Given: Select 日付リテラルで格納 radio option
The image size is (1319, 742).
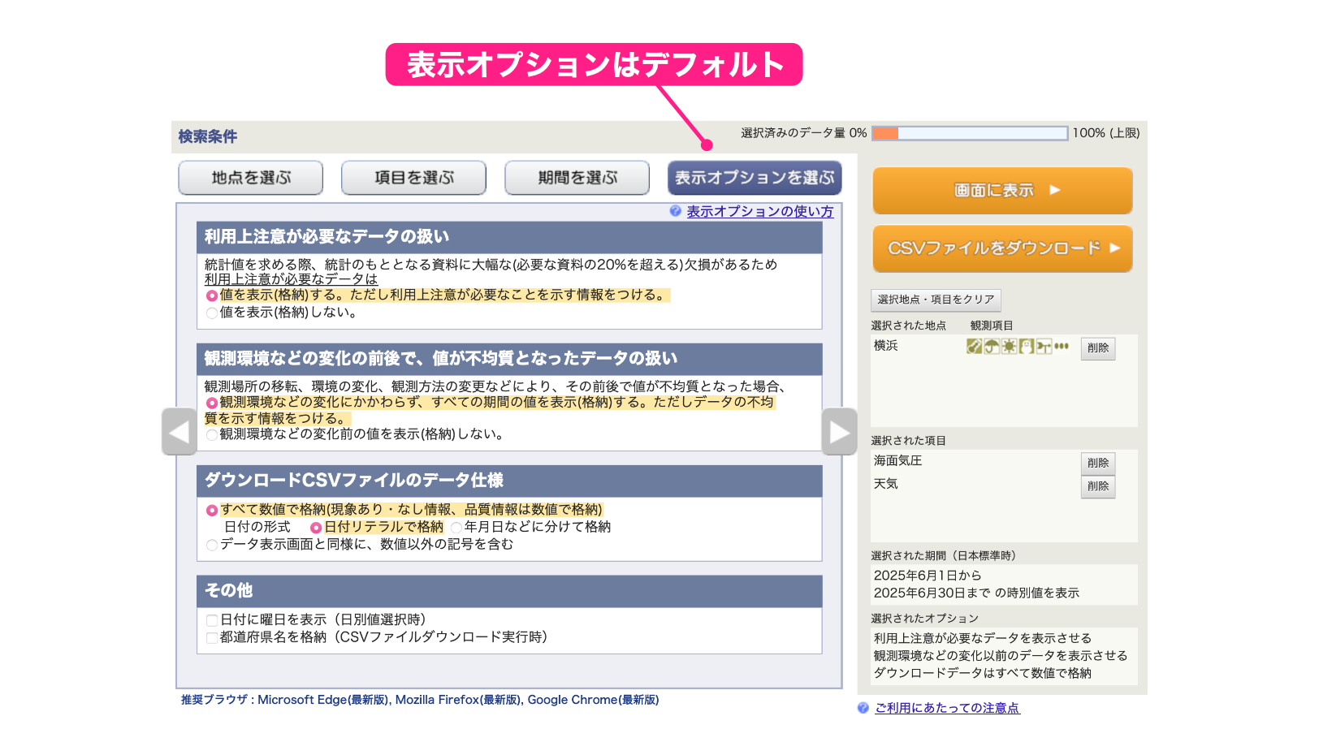Looking at the screenshot, I should click(x=316, y=528).
